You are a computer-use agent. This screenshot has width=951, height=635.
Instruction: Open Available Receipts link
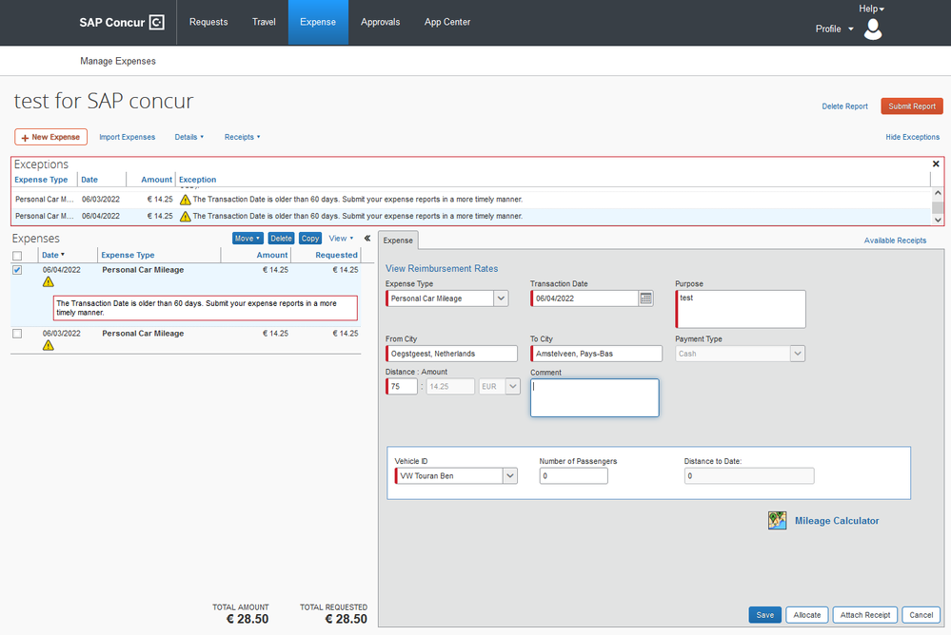895,241
